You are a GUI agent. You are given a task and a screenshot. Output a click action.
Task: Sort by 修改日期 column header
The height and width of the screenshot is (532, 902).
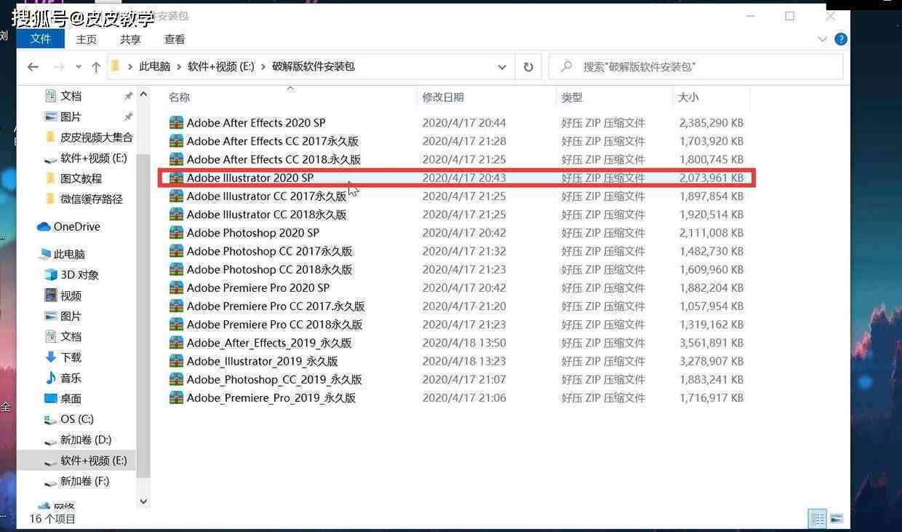coord(443,97)
